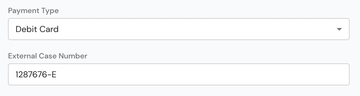The height and width of the screenshot is (96, 360).
Task: Focus the field containing 1287676-E
Action: pos(179,74)
